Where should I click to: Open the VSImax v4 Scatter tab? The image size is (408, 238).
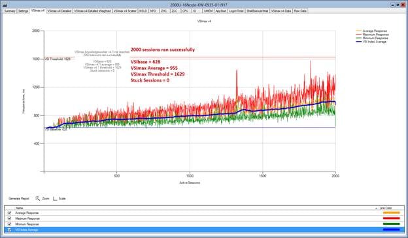[125, 11]
